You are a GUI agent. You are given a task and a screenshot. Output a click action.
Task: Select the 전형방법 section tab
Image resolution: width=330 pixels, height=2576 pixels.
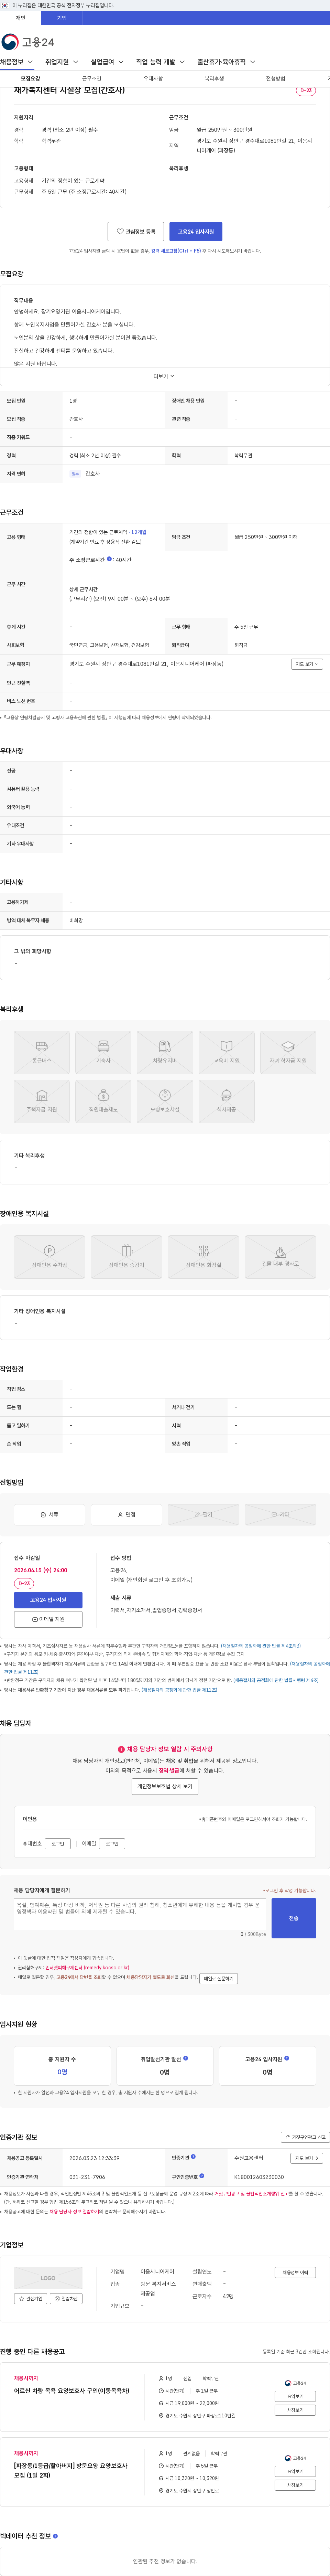tap(275, 78)
